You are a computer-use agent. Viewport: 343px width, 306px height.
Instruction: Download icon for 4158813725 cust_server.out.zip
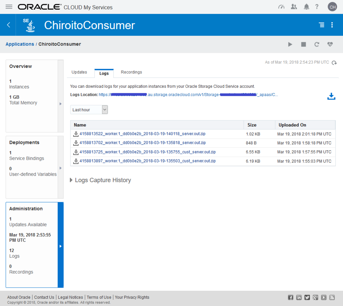76,152
